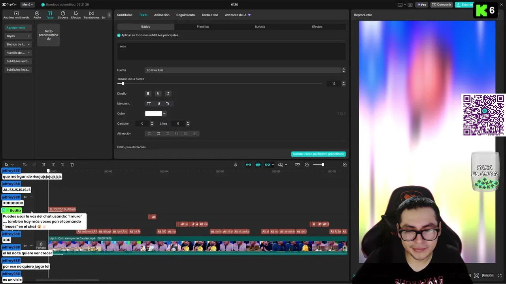Set text to title case Tt
The width and height of the screenshot is (506, 284).
pos(168,103)
